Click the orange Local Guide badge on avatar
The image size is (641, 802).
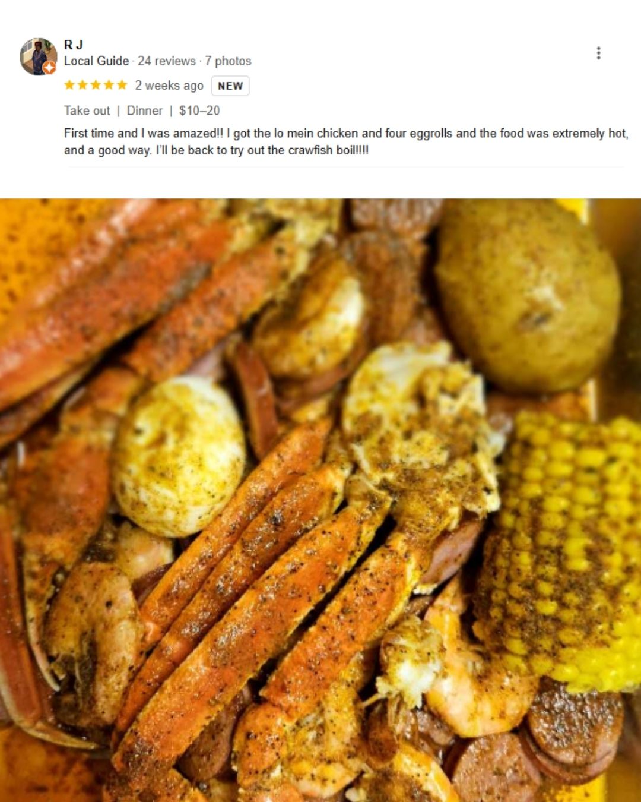(50, 68)
